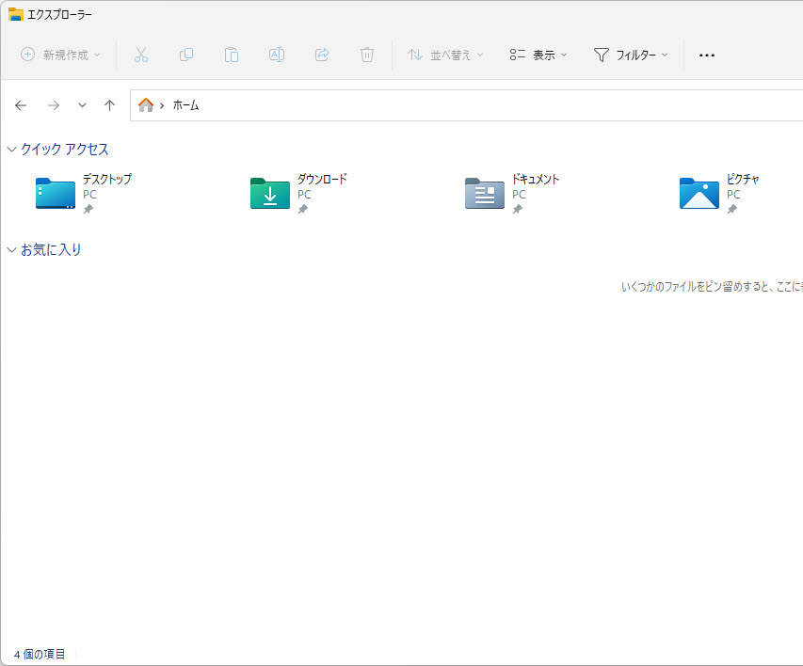
Task: Open the 表示 view dropdown
Action: click(538, 55)
